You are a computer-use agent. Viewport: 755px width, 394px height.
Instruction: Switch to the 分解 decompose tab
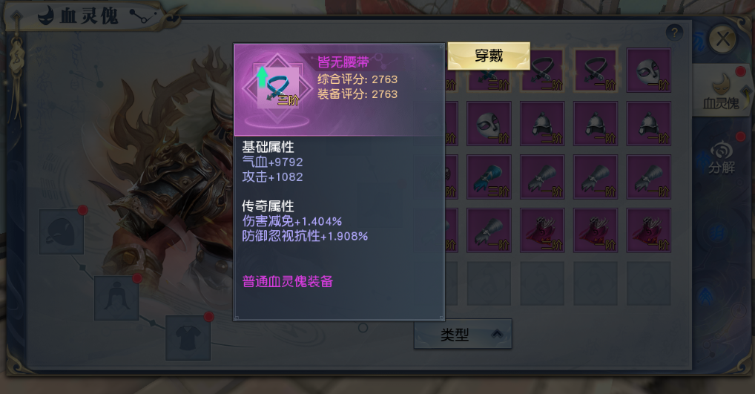click(x=721, y=157)
